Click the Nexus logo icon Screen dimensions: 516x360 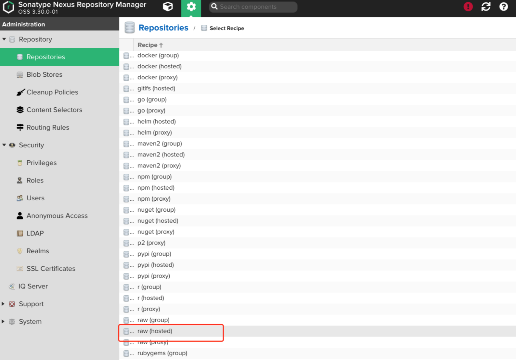point(8,7)
